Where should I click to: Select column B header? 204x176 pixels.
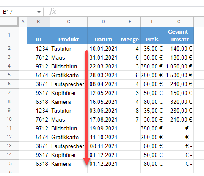coord(38,22)
